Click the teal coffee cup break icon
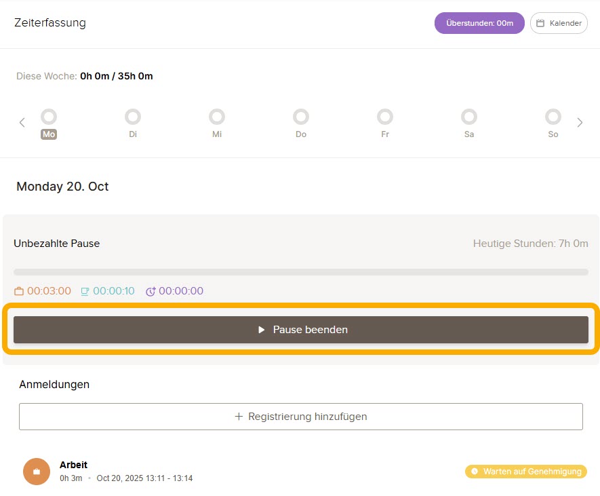The width and height of the screenshot is (600, 496). pyautogui.click(x=85, y=292)
